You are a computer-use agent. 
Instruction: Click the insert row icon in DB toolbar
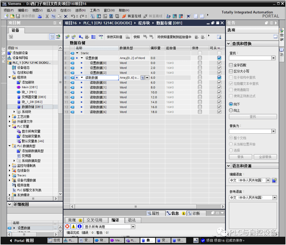click(x=67, y=37)
